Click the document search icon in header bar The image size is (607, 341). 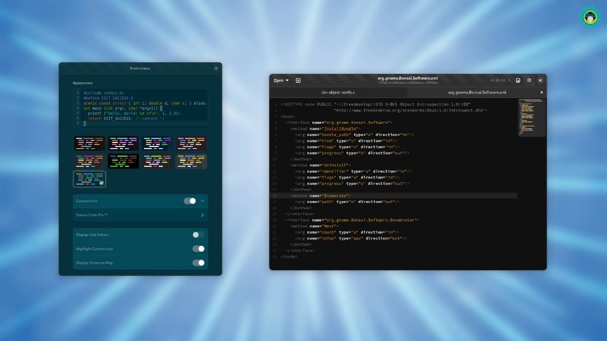click(x=518, y=80)
